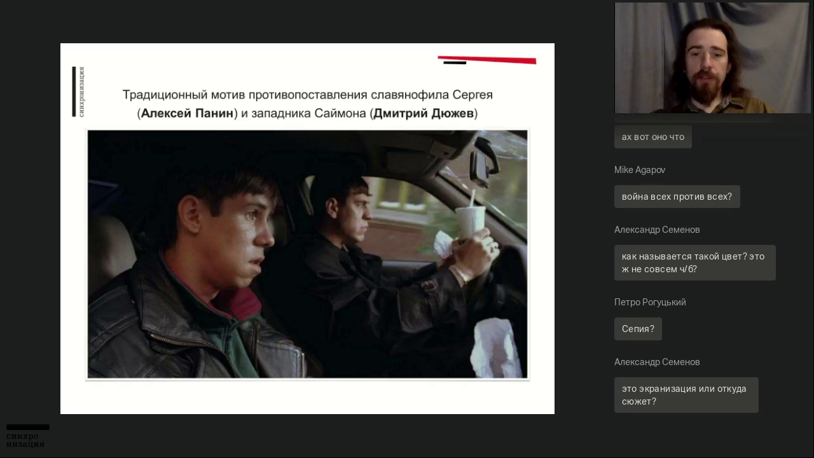Image resolution: width=814 pixels, height=458 pixels.
Task: Select the «Сепия?» chat bubble
Action: [x=638, y=329]
